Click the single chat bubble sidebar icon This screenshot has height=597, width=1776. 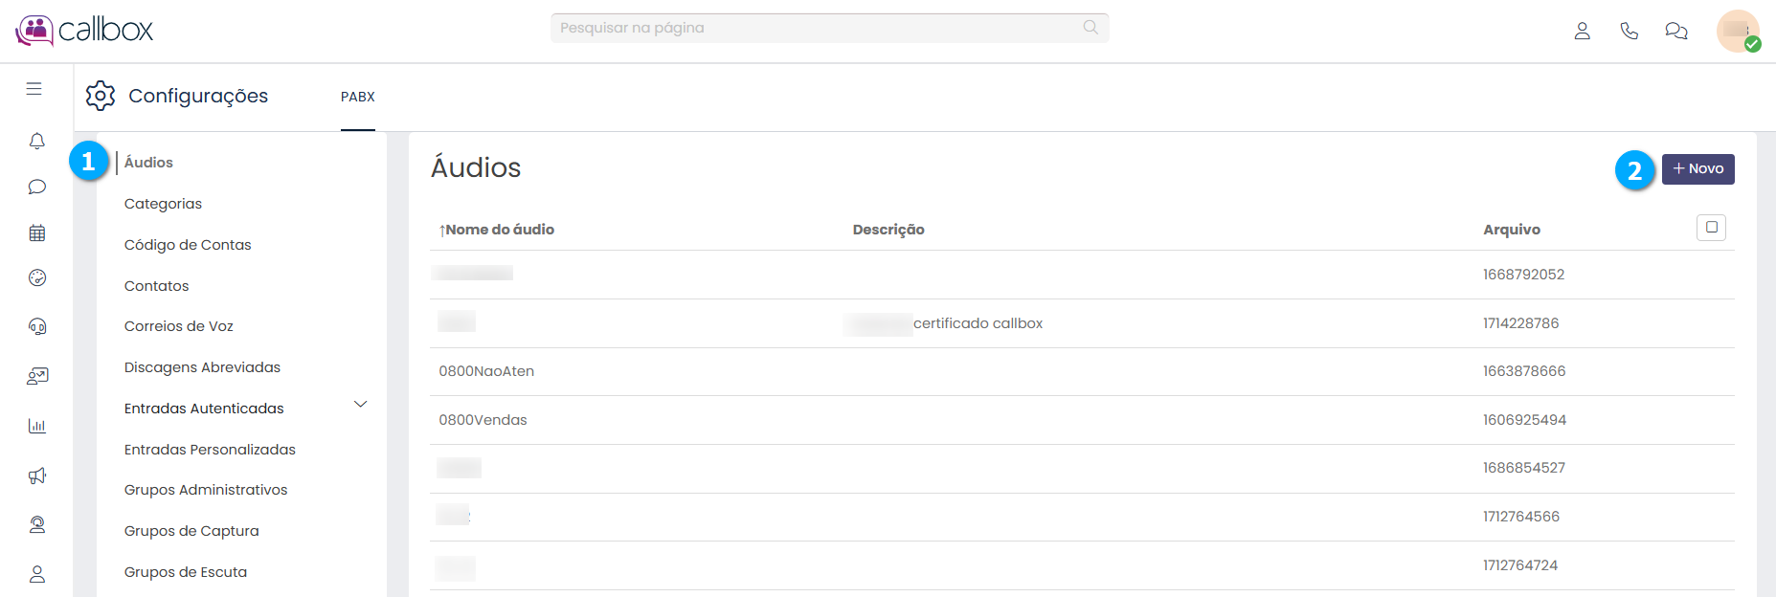(36, 187)
